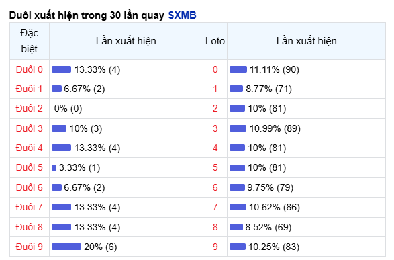Select the Đuôi 4 row label
The image size is (394, 260).
(29, 148)
